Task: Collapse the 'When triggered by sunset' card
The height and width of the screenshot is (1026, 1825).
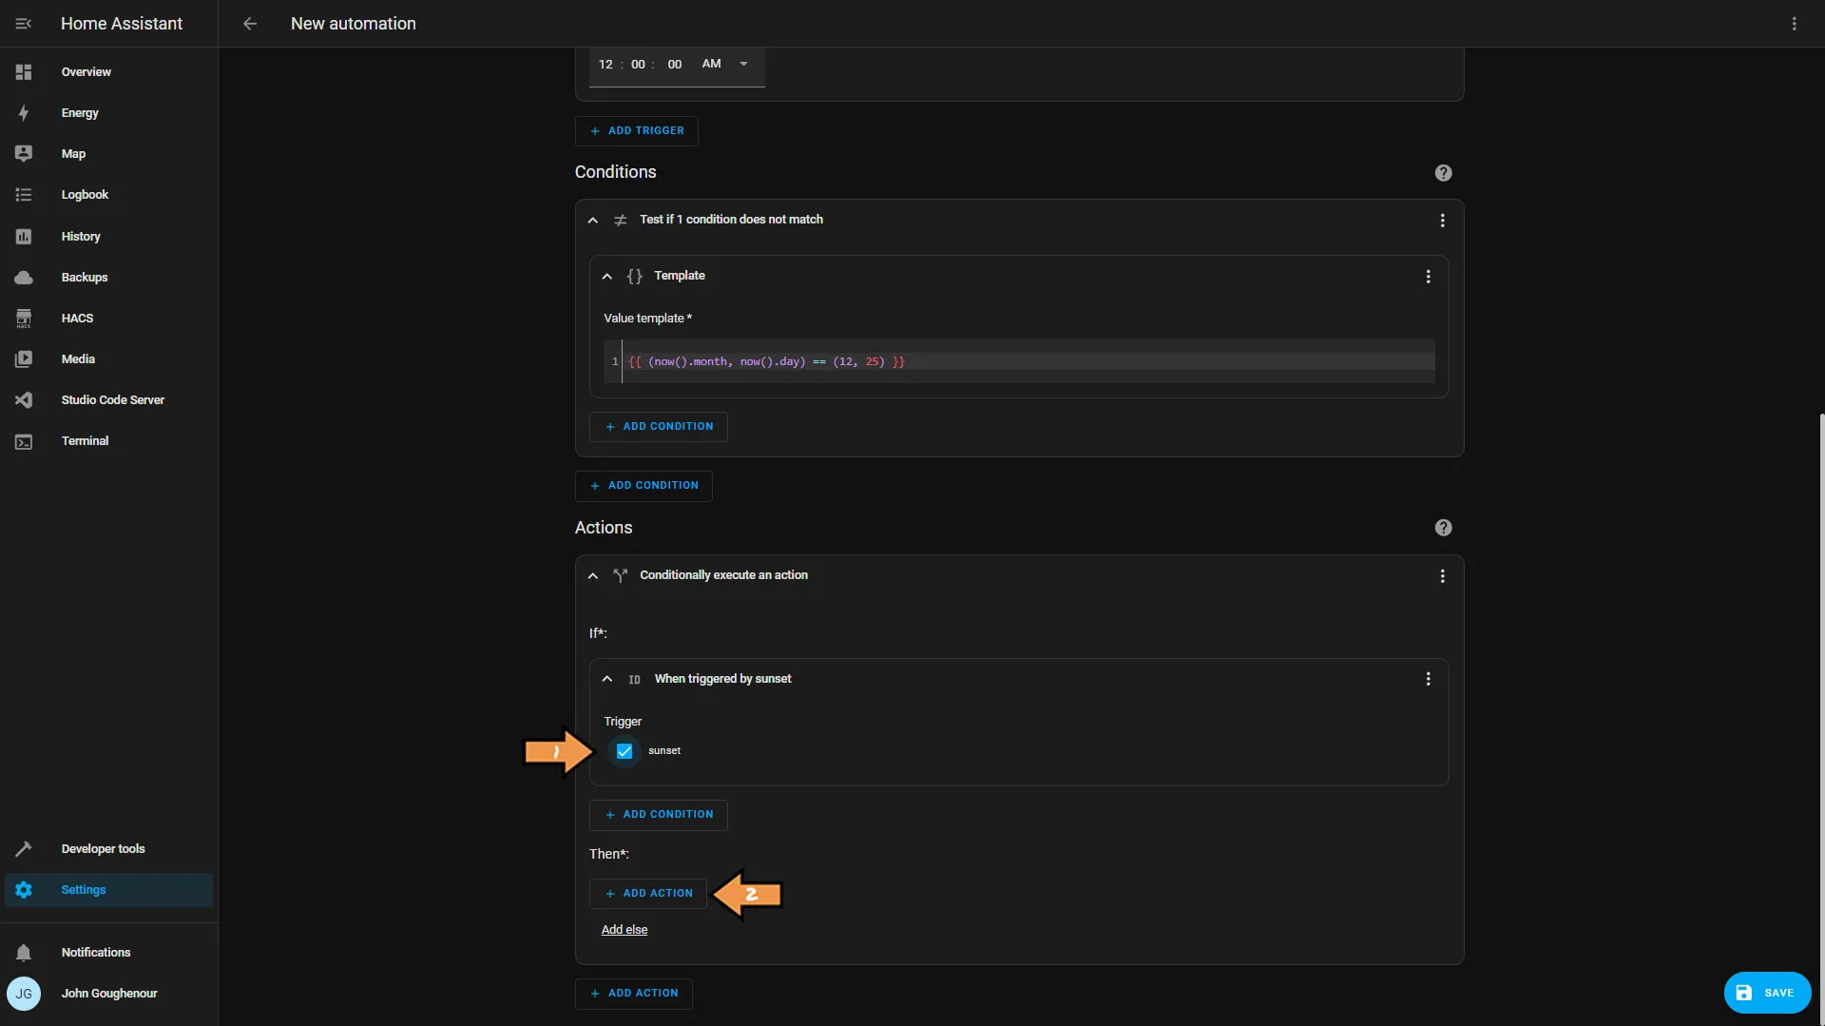Action: [607, 679]
